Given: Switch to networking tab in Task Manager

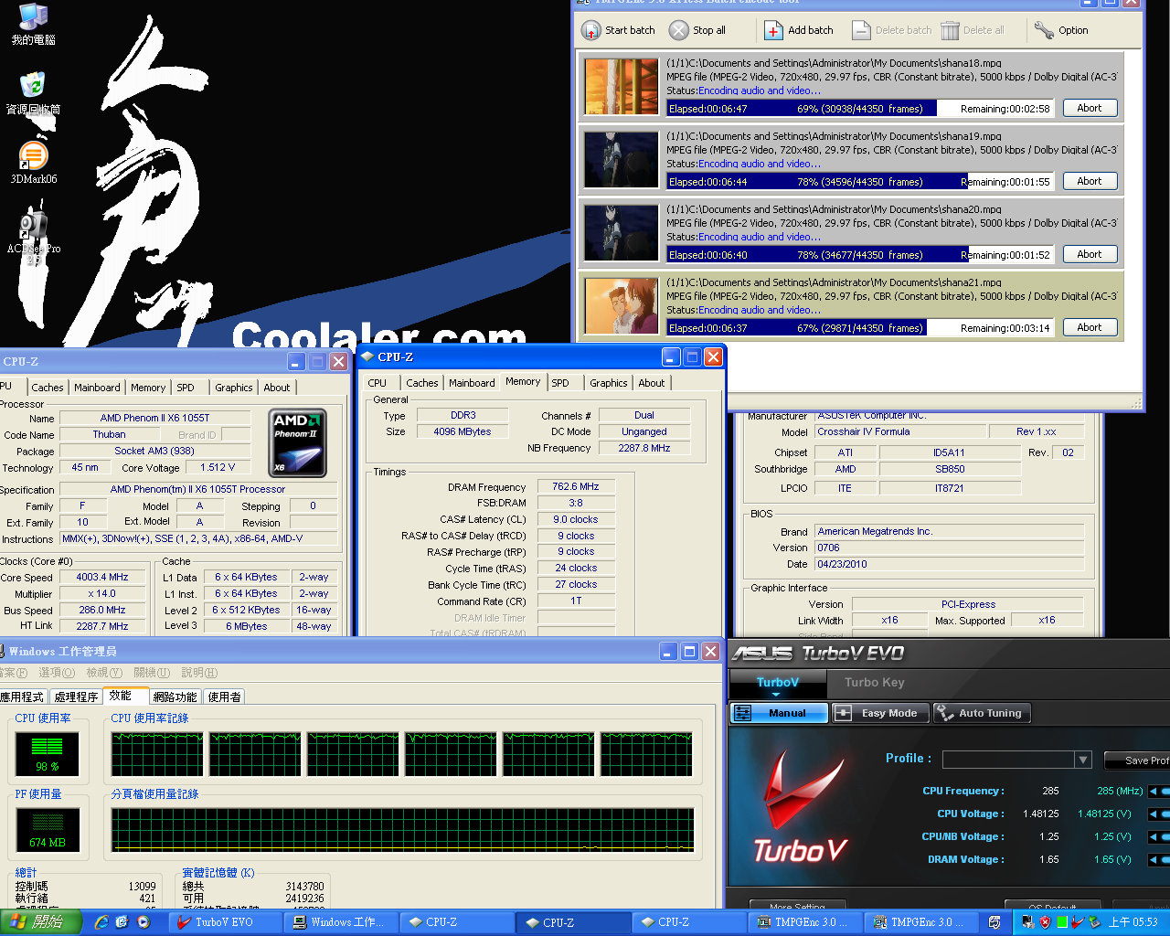Looking at the screenshot, I should pos(175,697).
